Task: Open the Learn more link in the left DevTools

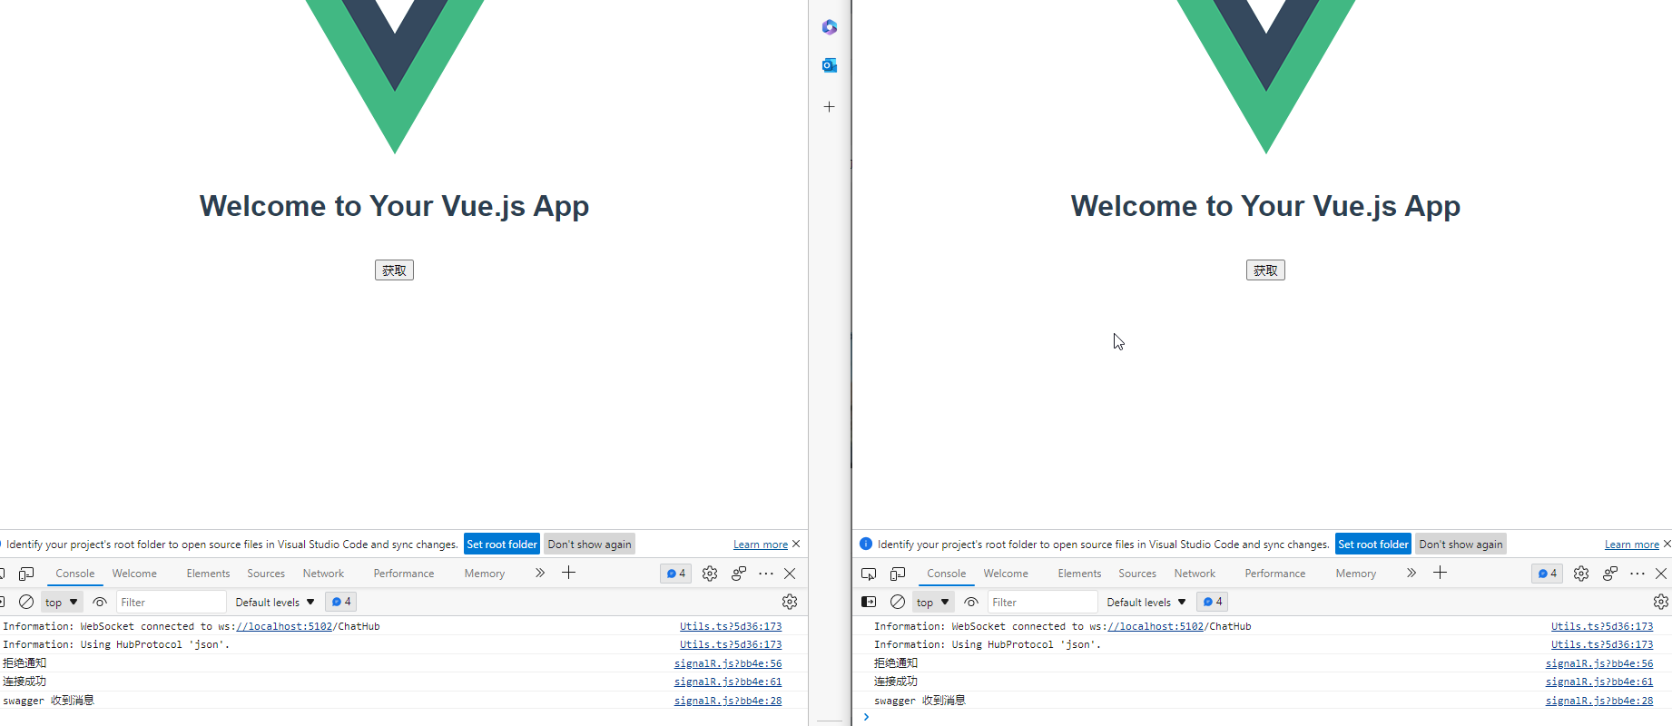Action: (761, 544)
